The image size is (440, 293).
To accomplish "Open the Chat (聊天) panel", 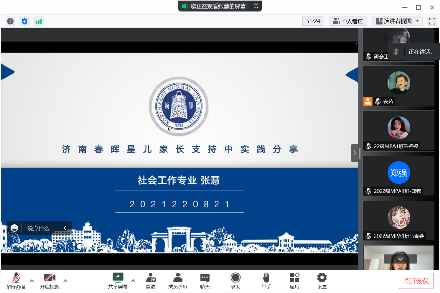I will click(205, 281).
